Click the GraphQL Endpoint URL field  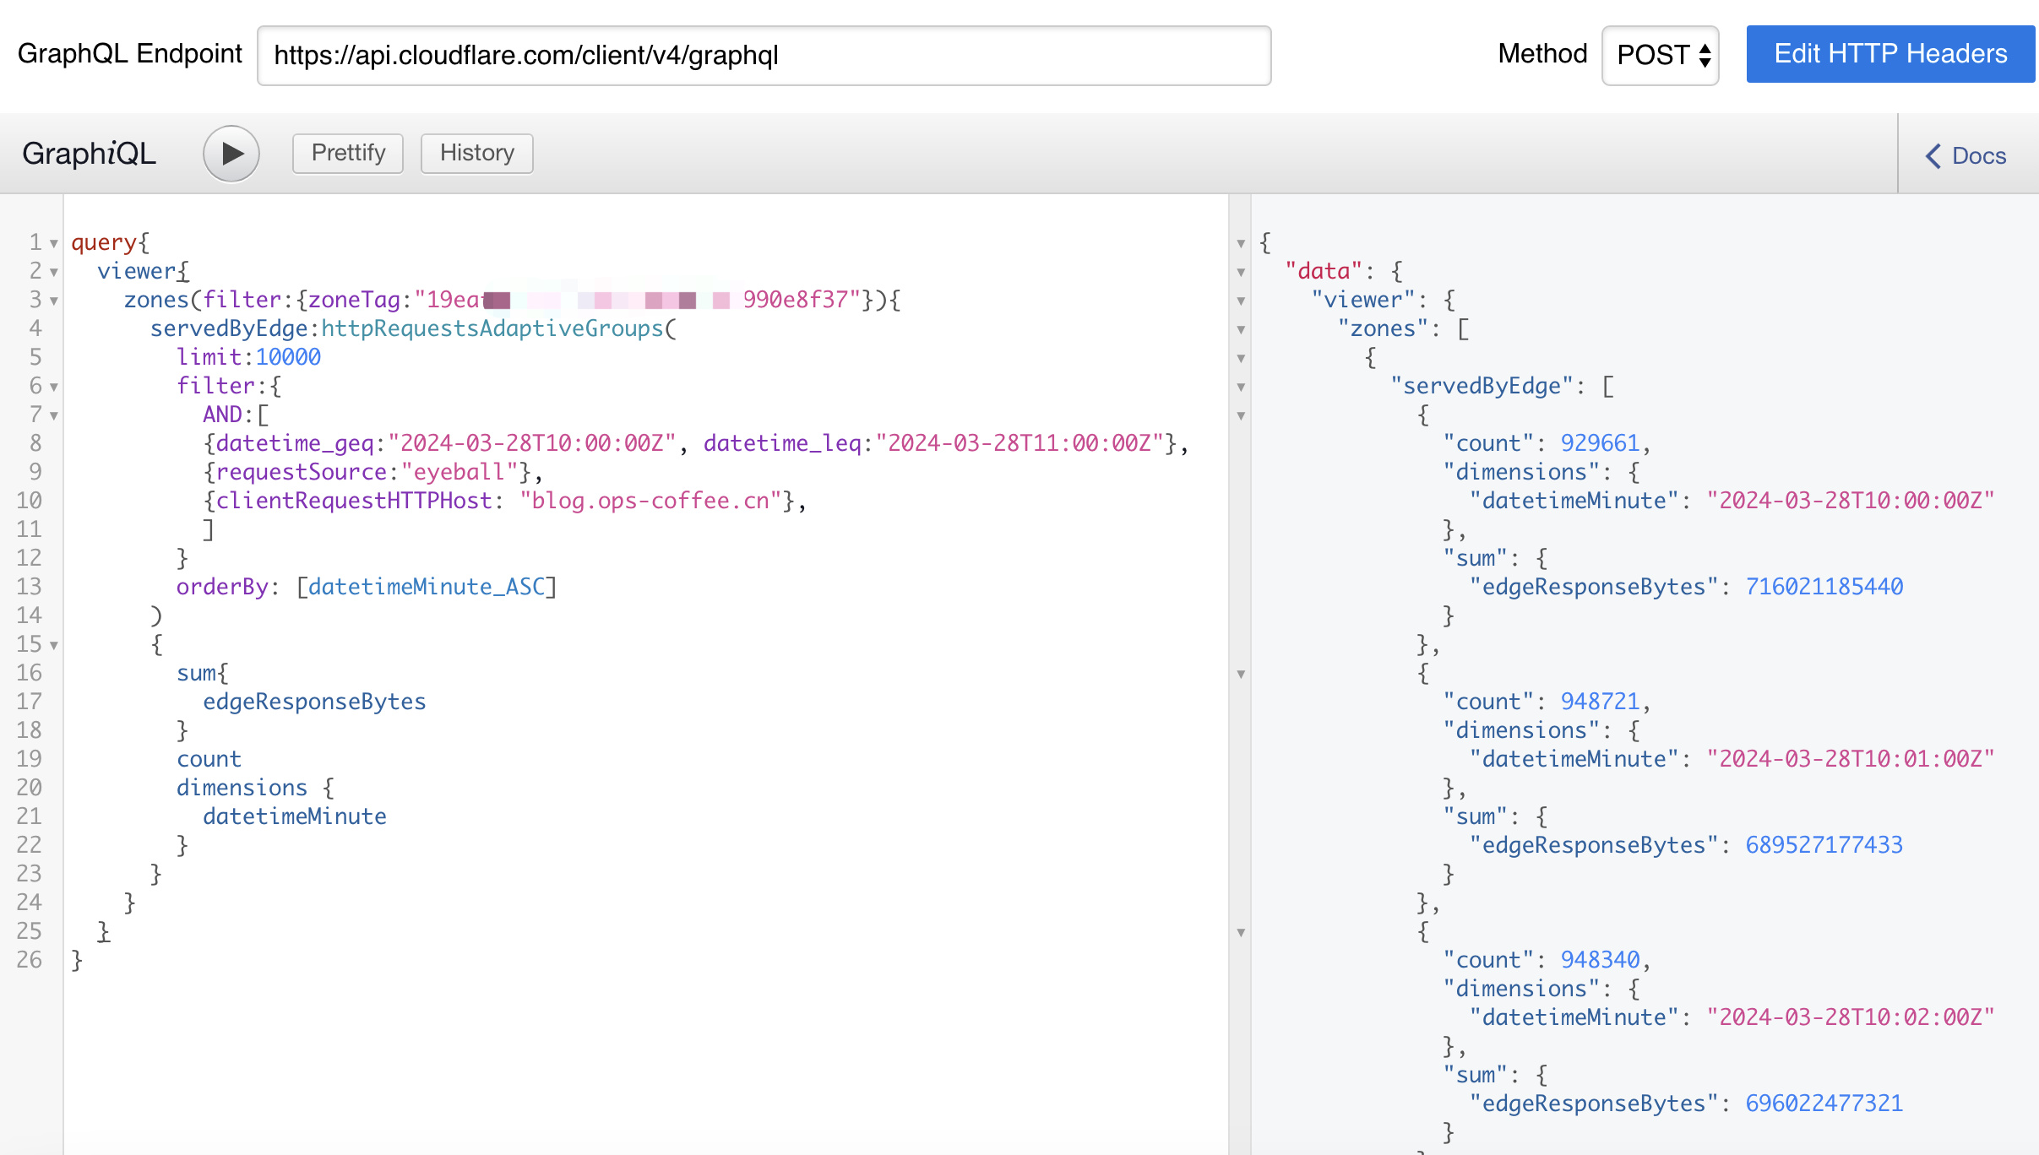(764, 56)
